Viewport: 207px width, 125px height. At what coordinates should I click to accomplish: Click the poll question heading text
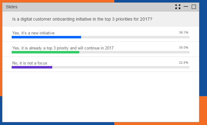click(x=82, y=19)
